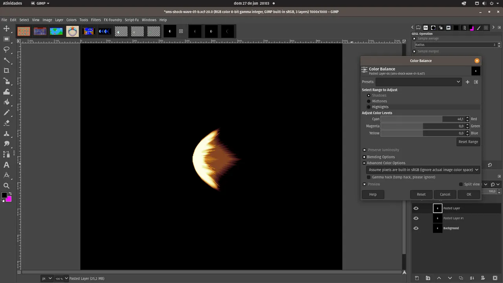The image size is (503, 283).
Task: Select the Zoom magnifier tool
Action: (x=7, y=186)
